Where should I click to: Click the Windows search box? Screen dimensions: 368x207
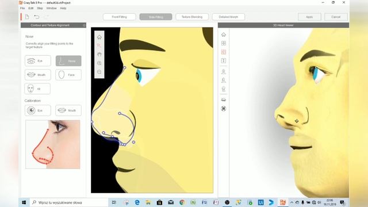tap(69, 202)
